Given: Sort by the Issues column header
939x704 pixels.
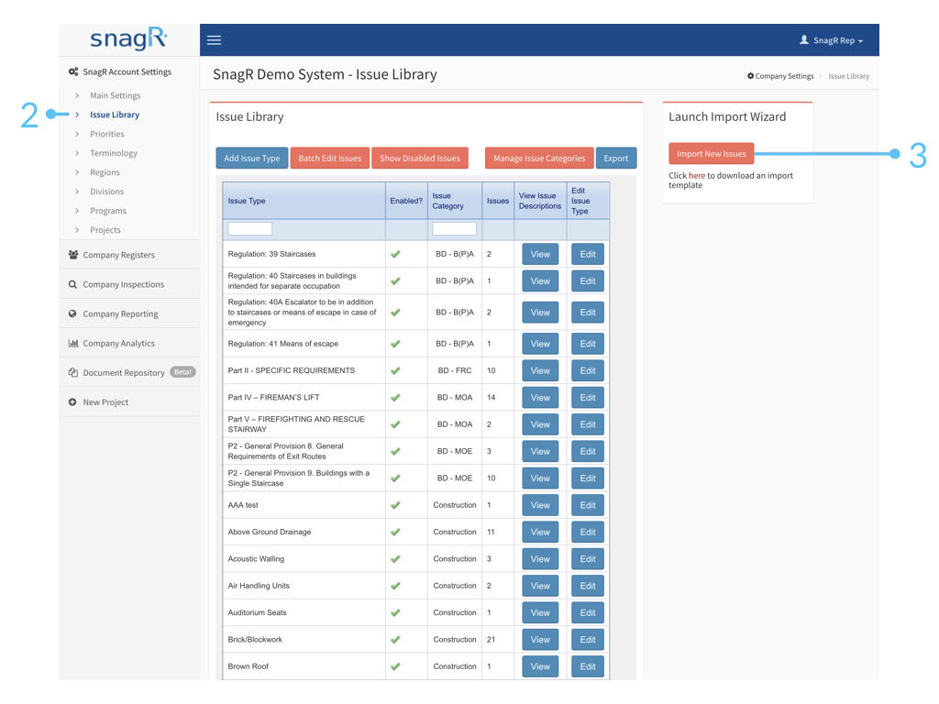Looking at the screenshot, I should (498, 201).
